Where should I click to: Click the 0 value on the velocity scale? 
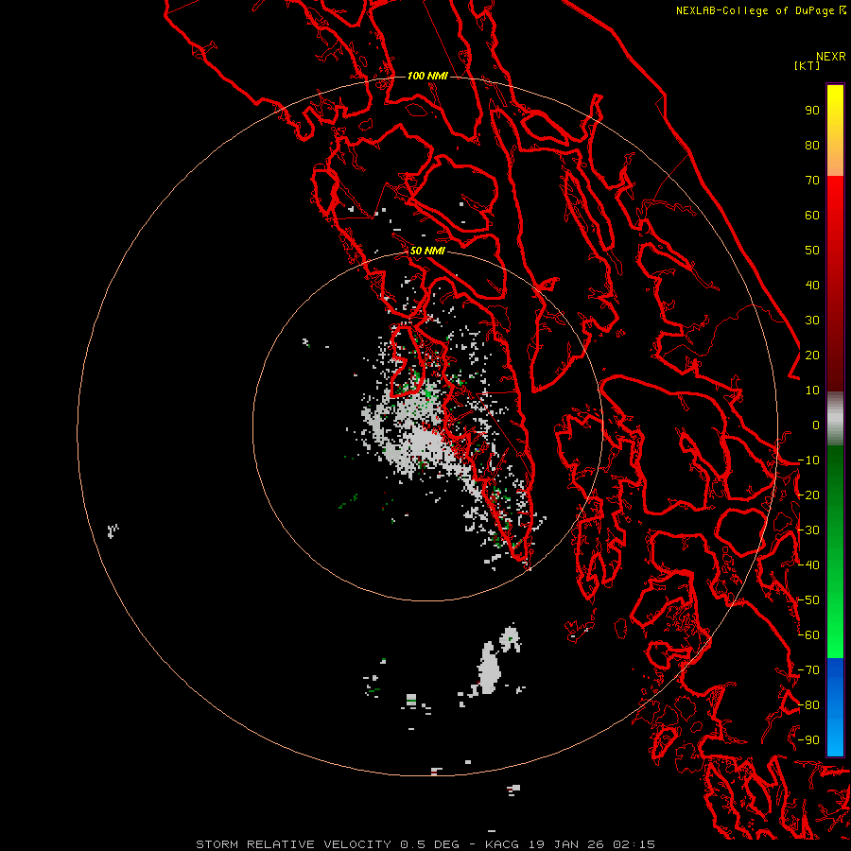(x=816, y=425)
